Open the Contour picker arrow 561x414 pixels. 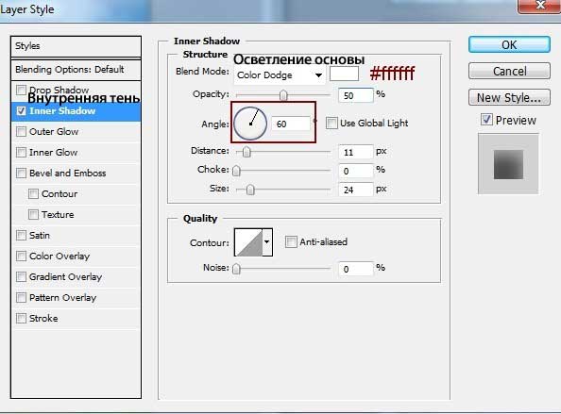pyautogui.click(x=267, y=242)
